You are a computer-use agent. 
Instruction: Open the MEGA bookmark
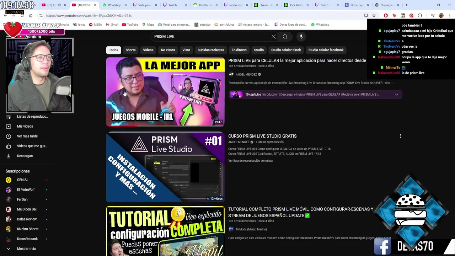click(95, 25)
